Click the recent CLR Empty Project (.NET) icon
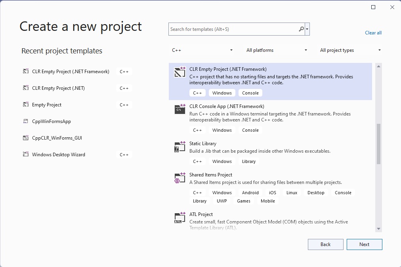Screen dimensions: 401x267 click(26, 88)
